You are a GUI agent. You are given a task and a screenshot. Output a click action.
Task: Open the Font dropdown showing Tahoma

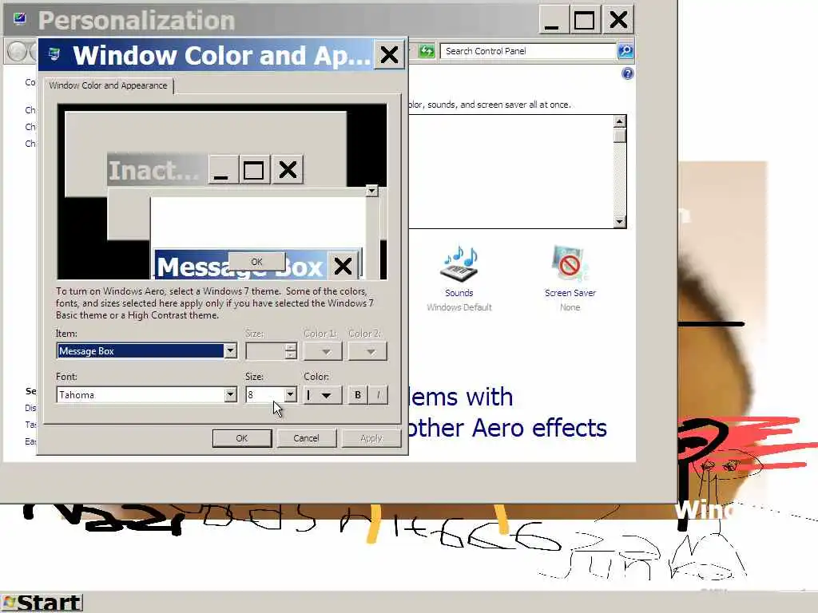click(x=230, y=394)
